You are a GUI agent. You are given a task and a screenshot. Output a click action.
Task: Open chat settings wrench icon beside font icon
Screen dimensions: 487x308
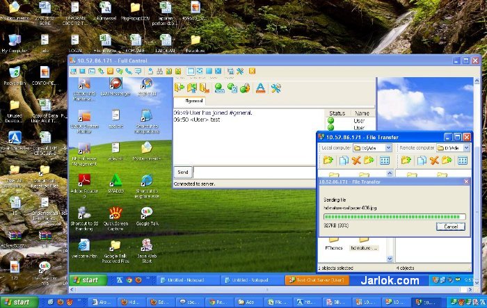click(x=276, y=88)
